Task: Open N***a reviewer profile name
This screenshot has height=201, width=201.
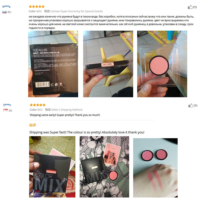Action: tap(6, 7)
